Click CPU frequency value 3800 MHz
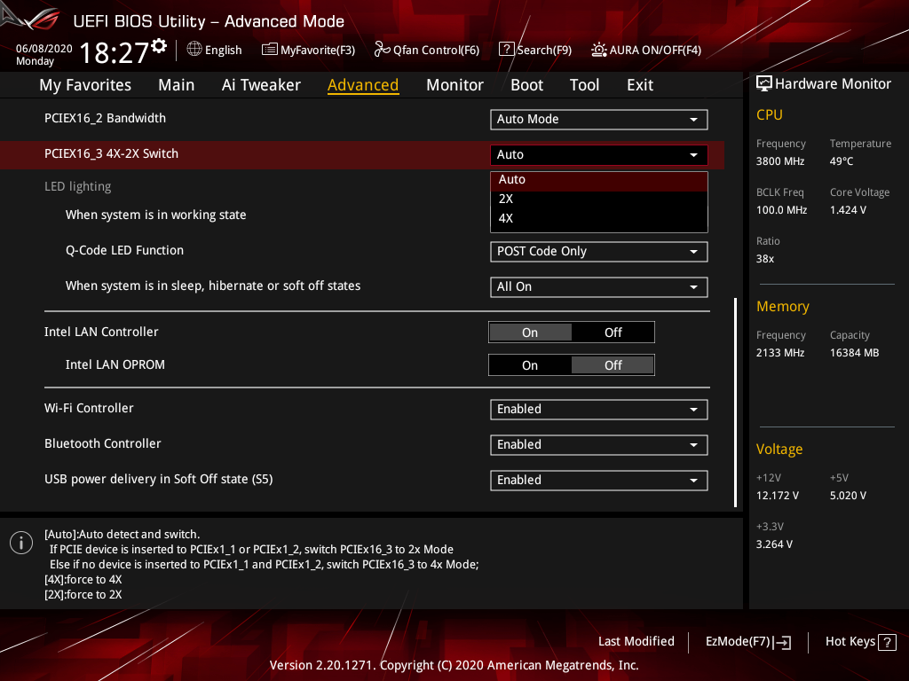909x681 pixels. pyautogui.click(x=779, y=161)
